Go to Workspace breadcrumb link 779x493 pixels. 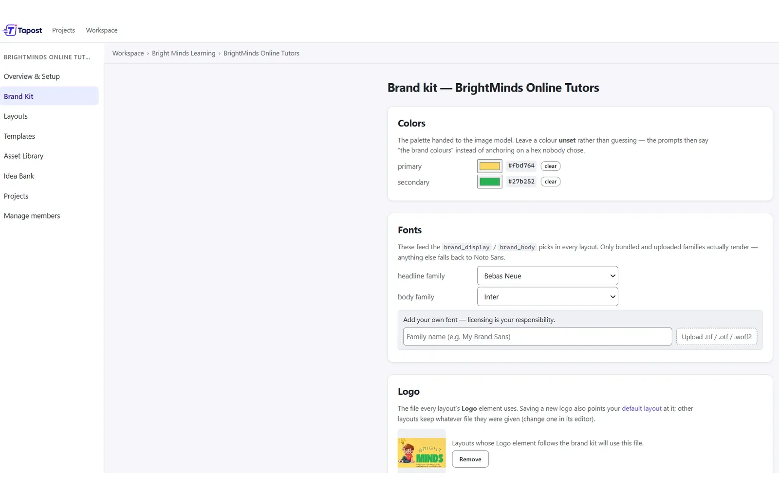[x=128, y=53]
